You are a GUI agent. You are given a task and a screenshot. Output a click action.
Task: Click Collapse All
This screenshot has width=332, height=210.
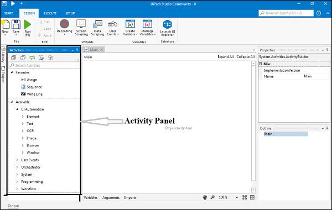[245, 57]
